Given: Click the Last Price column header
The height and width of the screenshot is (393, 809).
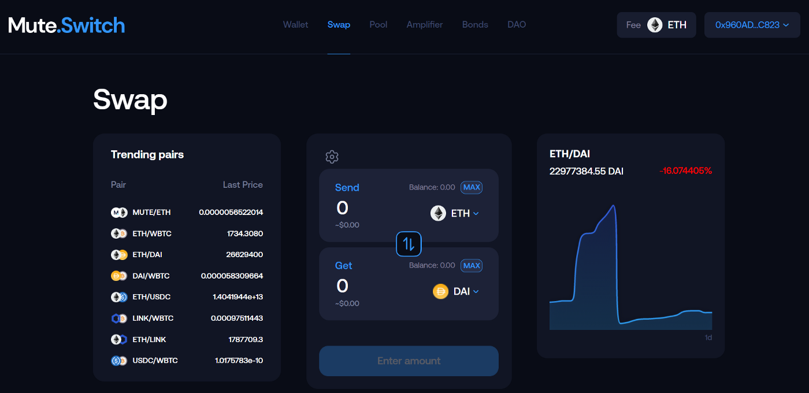Looking at the screenshot, I should click(243, 185).
